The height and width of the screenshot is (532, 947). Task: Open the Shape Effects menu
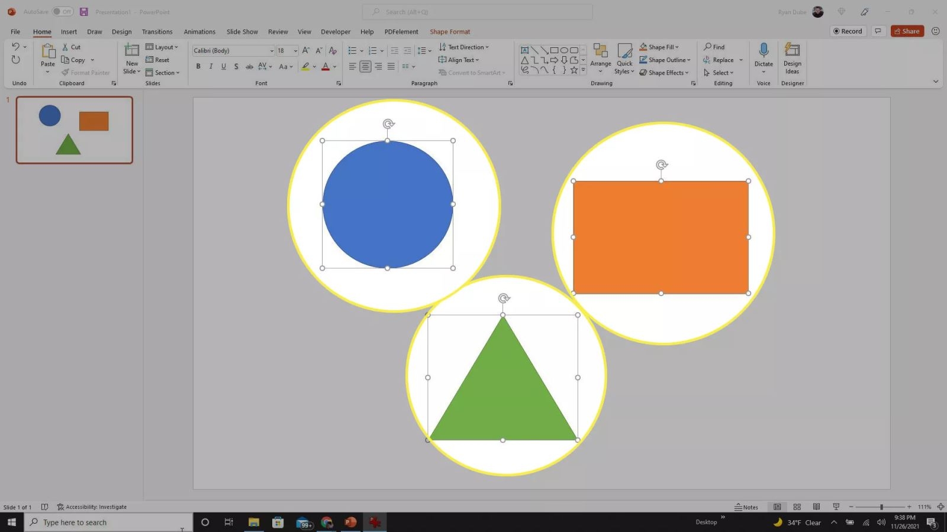[664, 72]
